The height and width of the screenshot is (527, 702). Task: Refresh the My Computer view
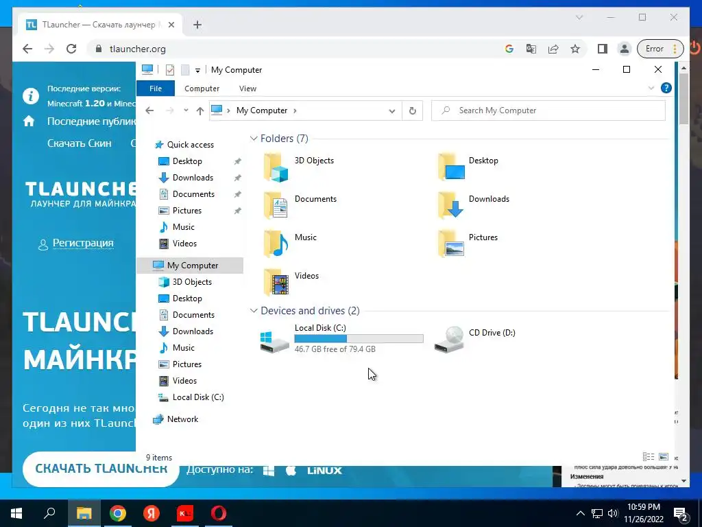point(412,110)
